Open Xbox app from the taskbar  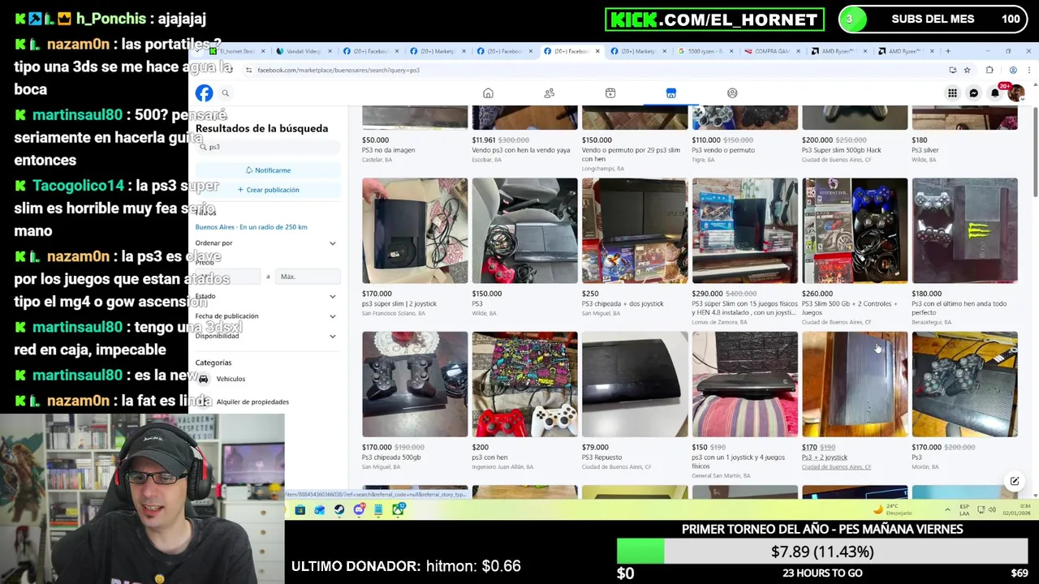398,509
